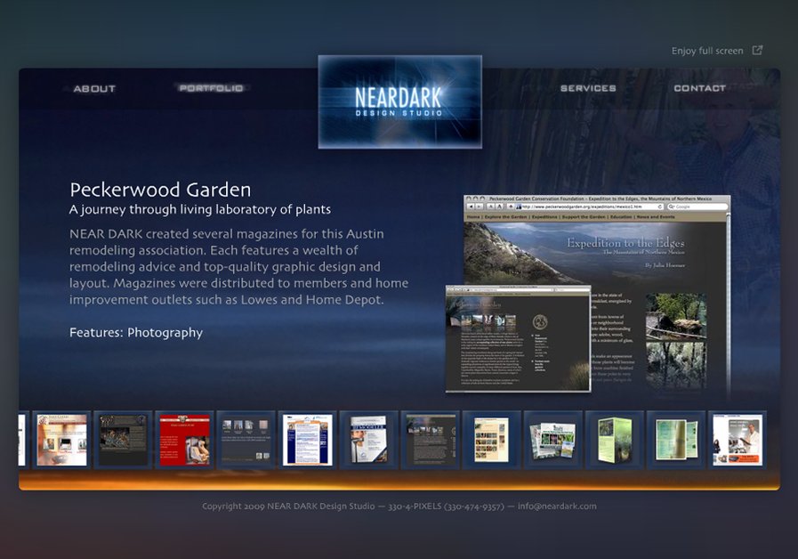
Task: Click the copyright 2009 NEAR DARK footer text
Action: [288, 506]
